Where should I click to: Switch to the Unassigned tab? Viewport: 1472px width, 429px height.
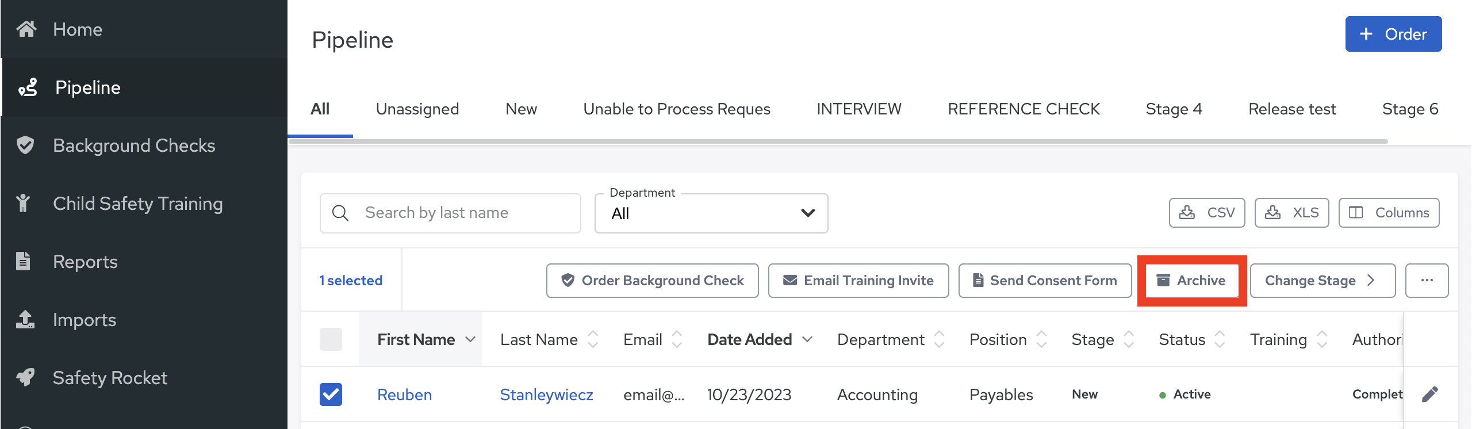tap(417, 109)
